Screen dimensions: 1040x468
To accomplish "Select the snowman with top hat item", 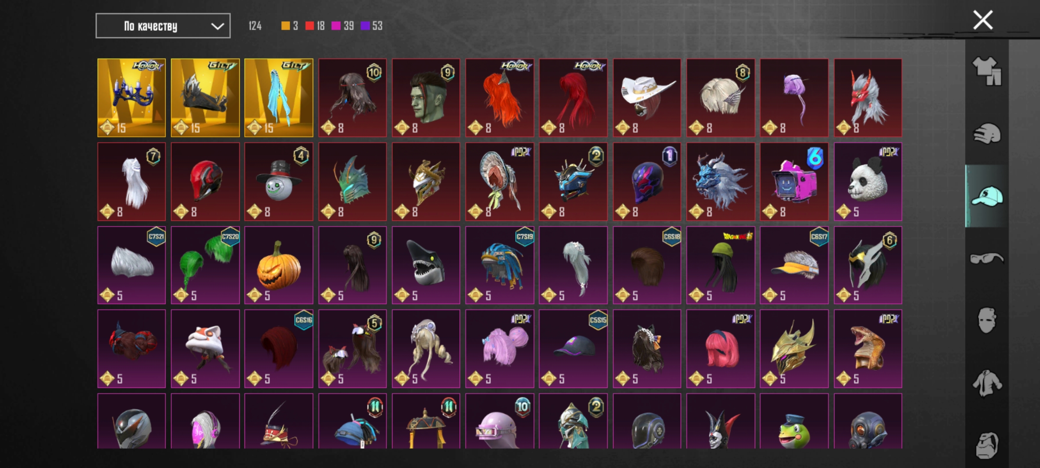I will click(x=279, y=182).
